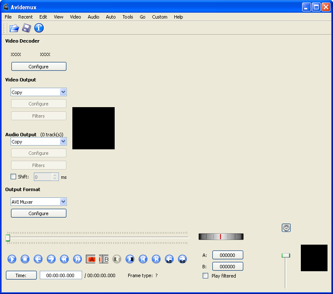
Task: Click marker A value 000000 button
Action: tap(228, 255)
